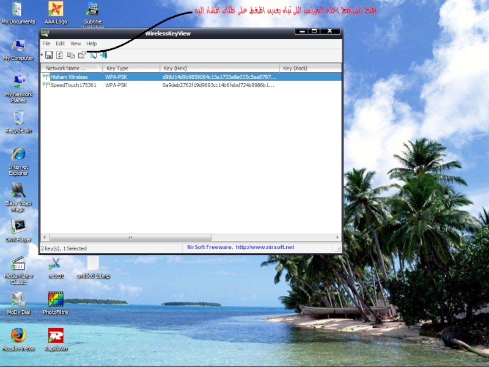Click the Properties toolbar icon

click(81, 55)
